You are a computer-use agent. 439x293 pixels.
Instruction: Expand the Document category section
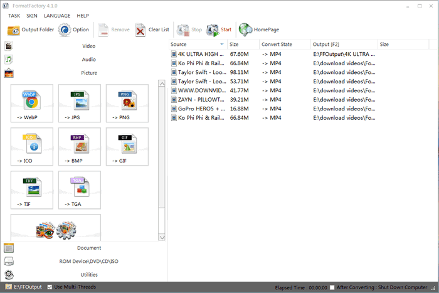pos(89,248)
